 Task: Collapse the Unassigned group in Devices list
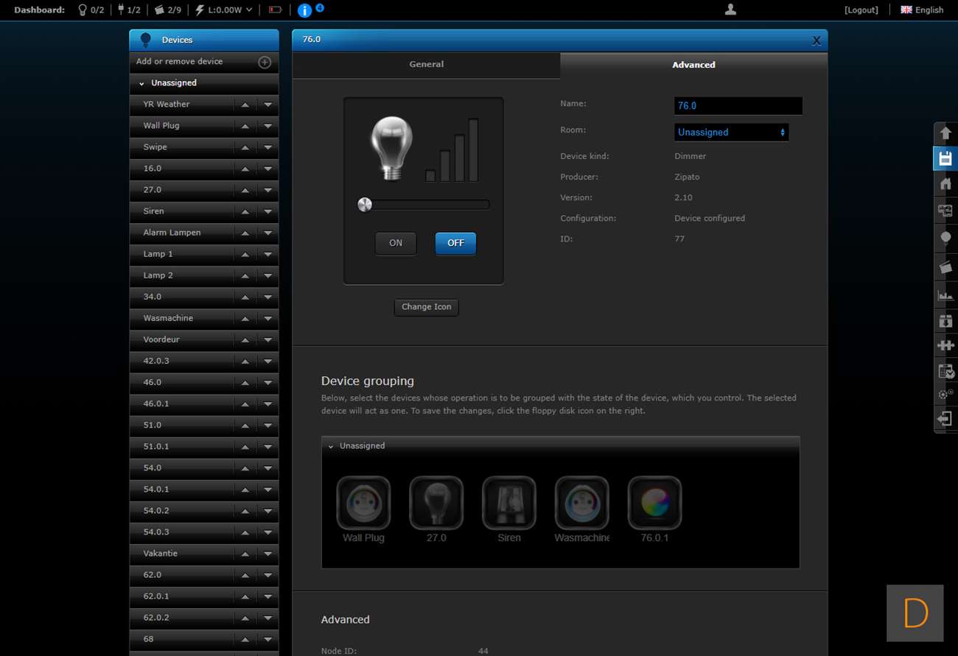(x=142, y=83)
